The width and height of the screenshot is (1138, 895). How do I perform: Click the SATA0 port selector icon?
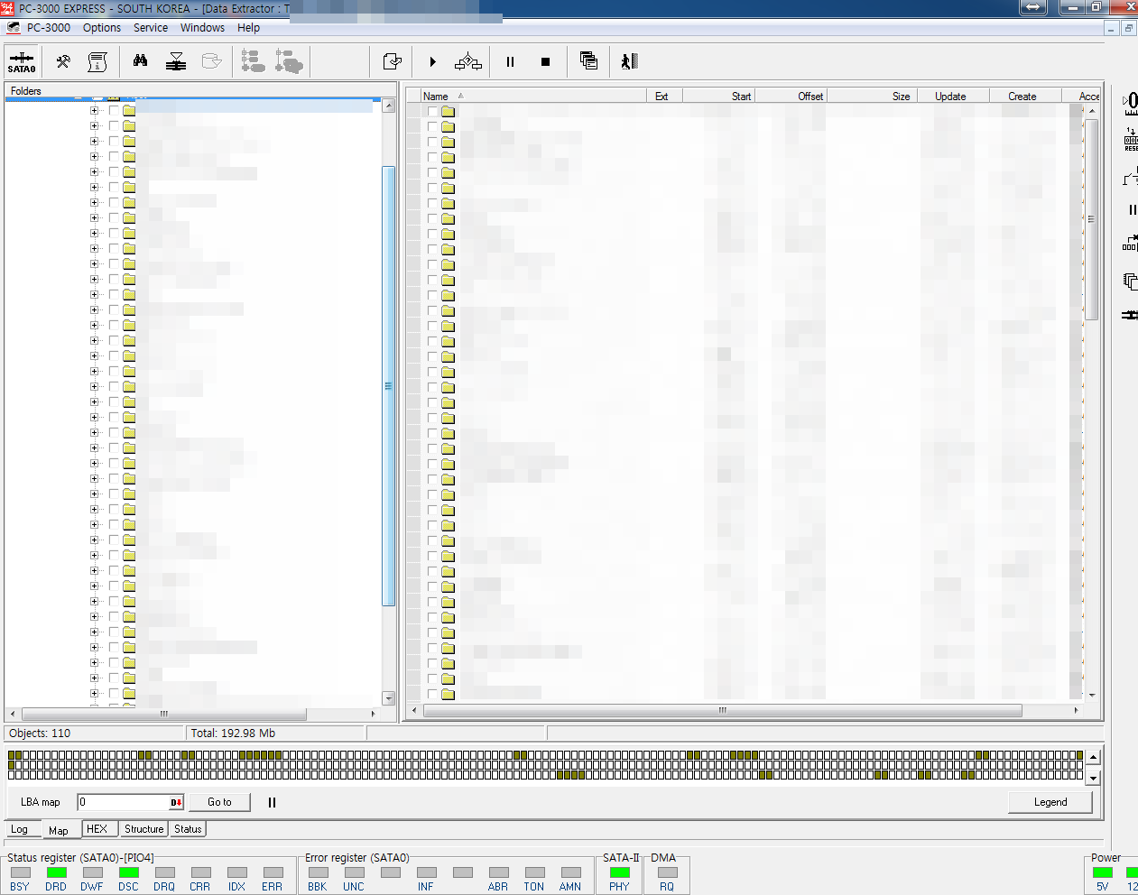point(22,61)
